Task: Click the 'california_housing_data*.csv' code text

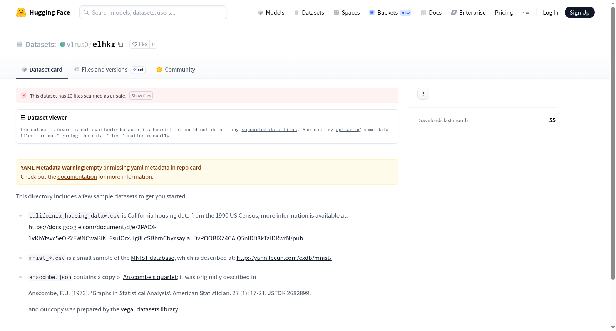Action: point(74,216)
